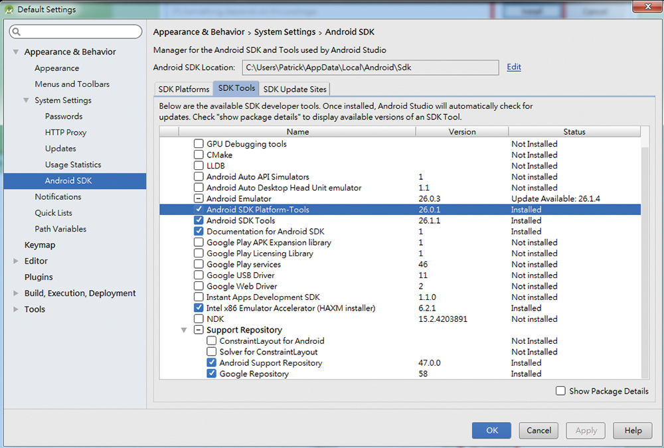The image size is (664, 448).
Task: Expand the Editor section arrow
Action: [16, 261]
